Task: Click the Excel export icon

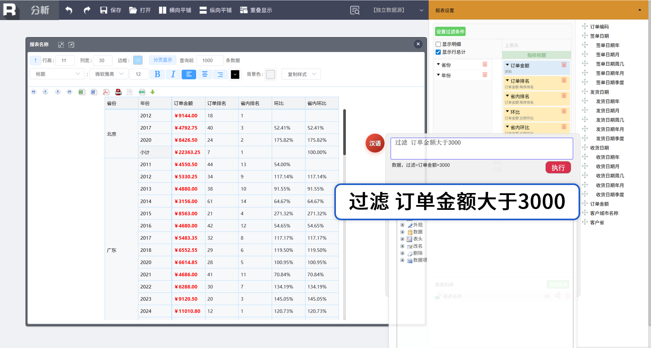Action: 81,92
